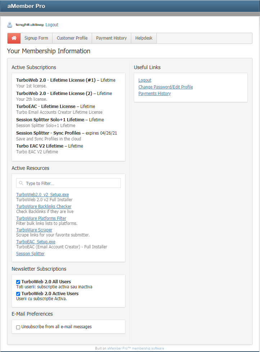
Task: Click the E-Mail Preferences heading
Action: (x=32, y=314)
